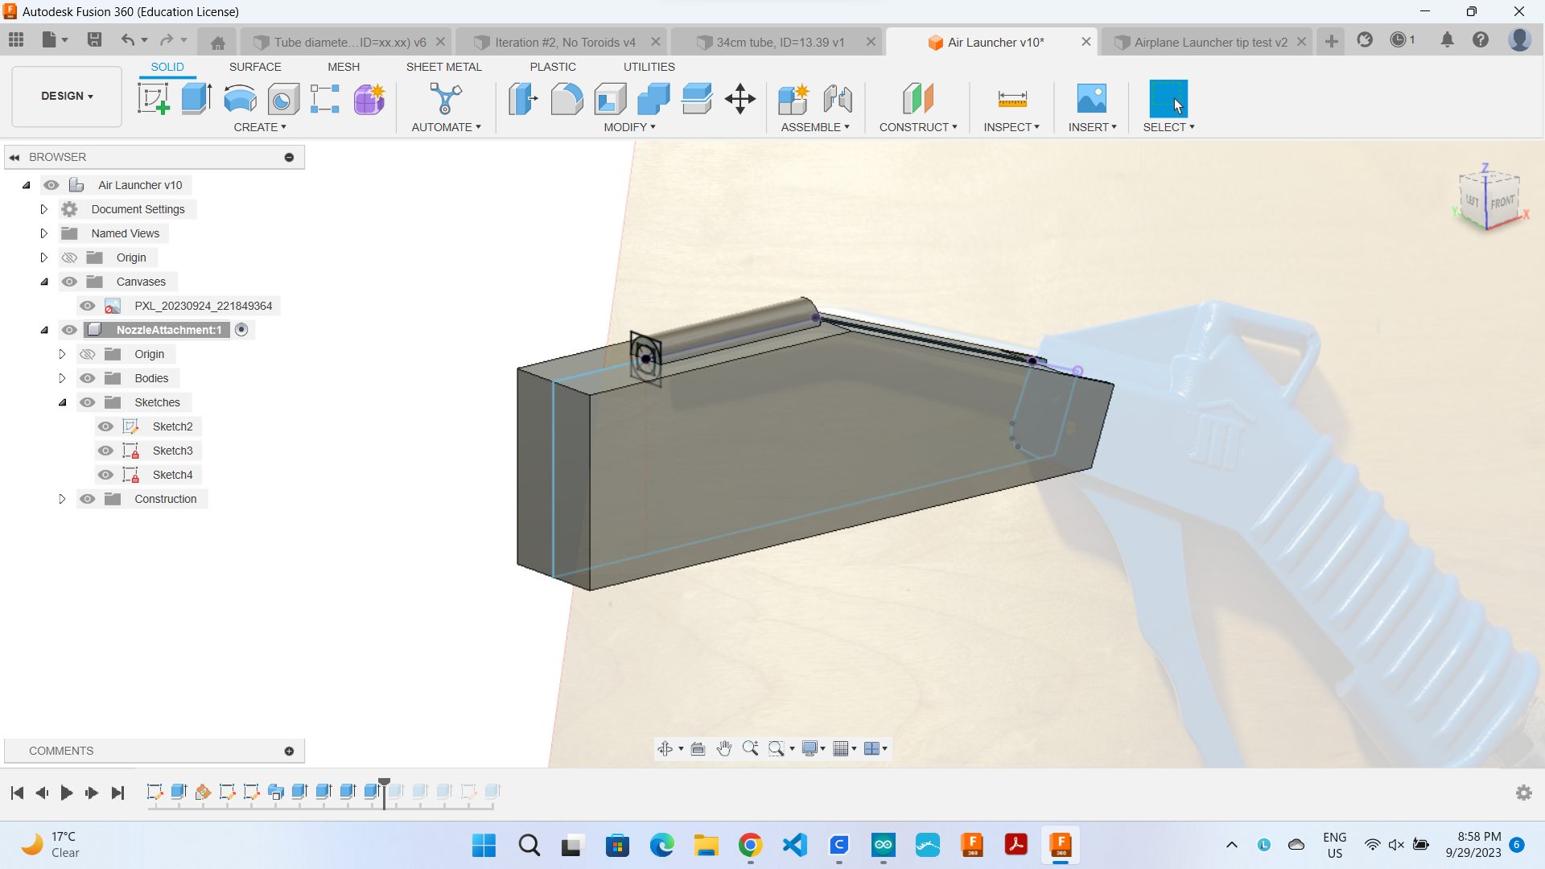The height and width of the screenshot is (869, 1545).
Task: Switch to Surface modeling tab
Action: (x=254, y=66)
